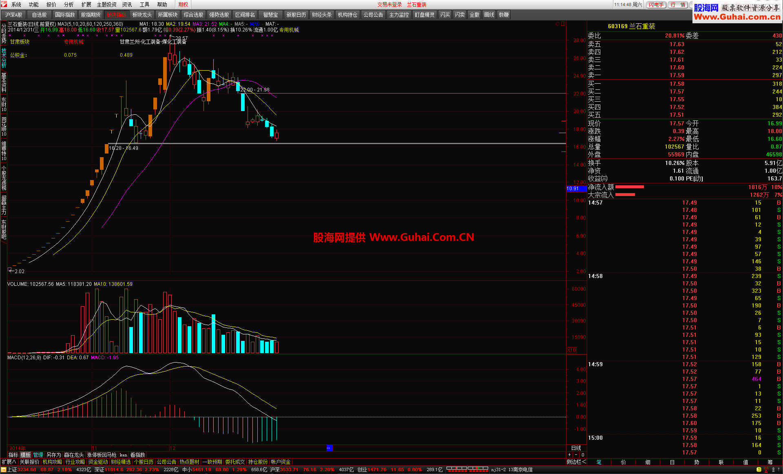Open 国际指数 from the toolbar
783x474 pixels.
65,15
